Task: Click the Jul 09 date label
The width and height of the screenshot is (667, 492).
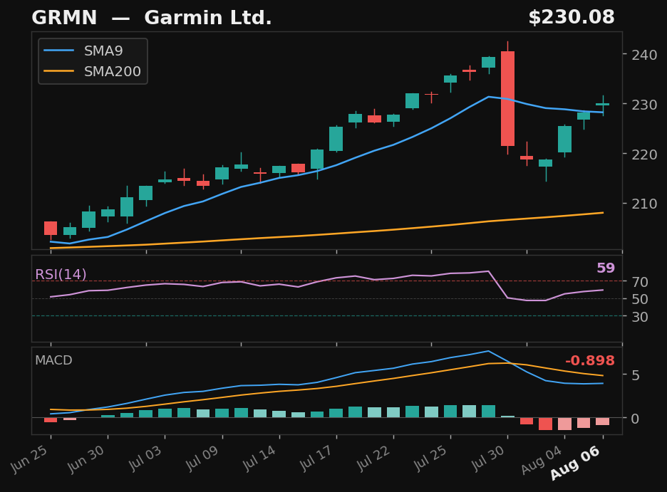Action: tap(202, 458)
